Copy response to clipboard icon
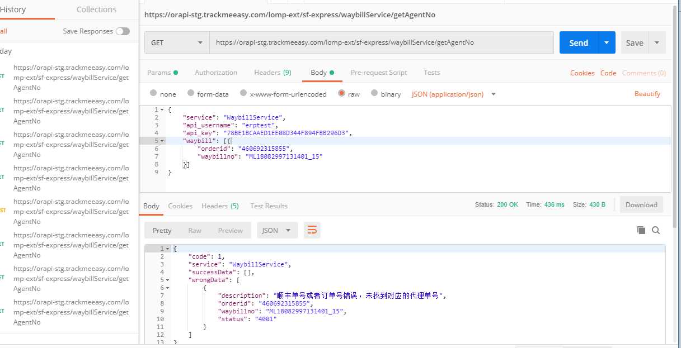This screenshot has height=348, width=681. (641, 230)
